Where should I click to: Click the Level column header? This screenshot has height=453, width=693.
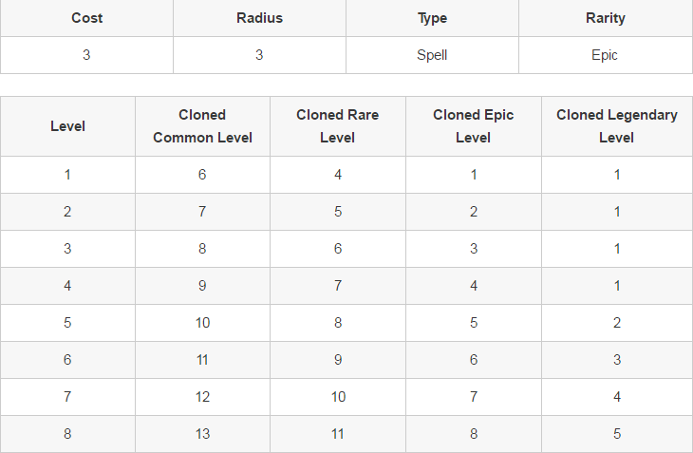[67, 126]
